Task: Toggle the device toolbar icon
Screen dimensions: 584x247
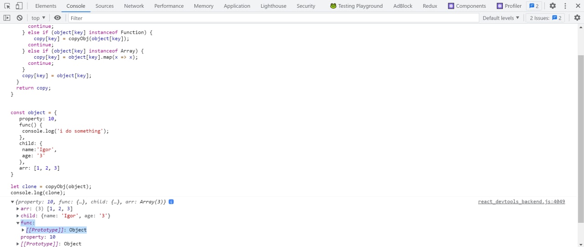Action: tap(19, 6)
